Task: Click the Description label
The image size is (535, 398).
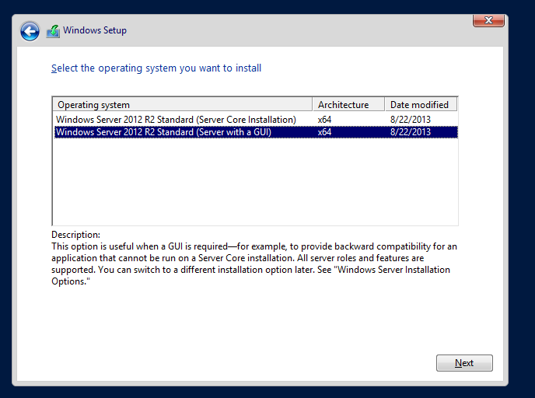Action: pyautogui.click(x=75, y=235)
